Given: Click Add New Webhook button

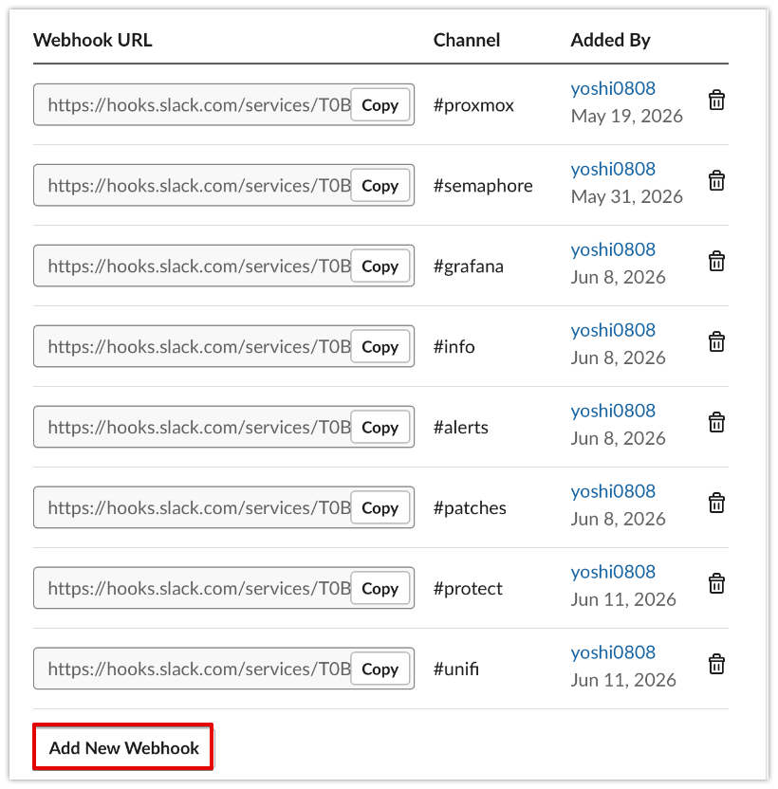Looking at the screenshot, I should tap(123, 747).
